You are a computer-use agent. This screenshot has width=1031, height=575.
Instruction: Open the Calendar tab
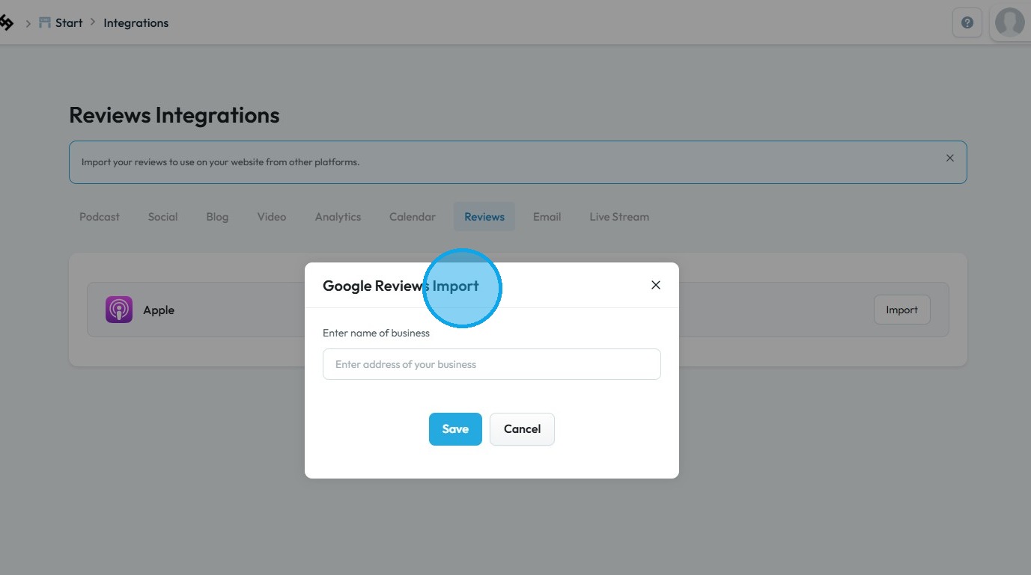point(412,217)
